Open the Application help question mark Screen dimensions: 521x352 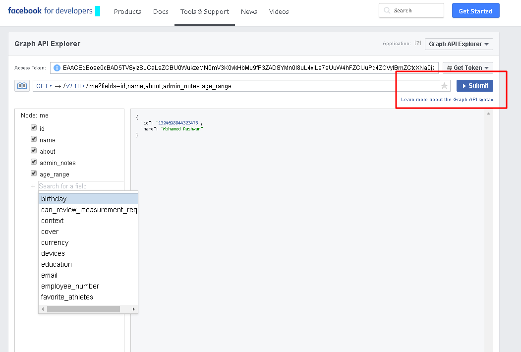click(417, 44)
